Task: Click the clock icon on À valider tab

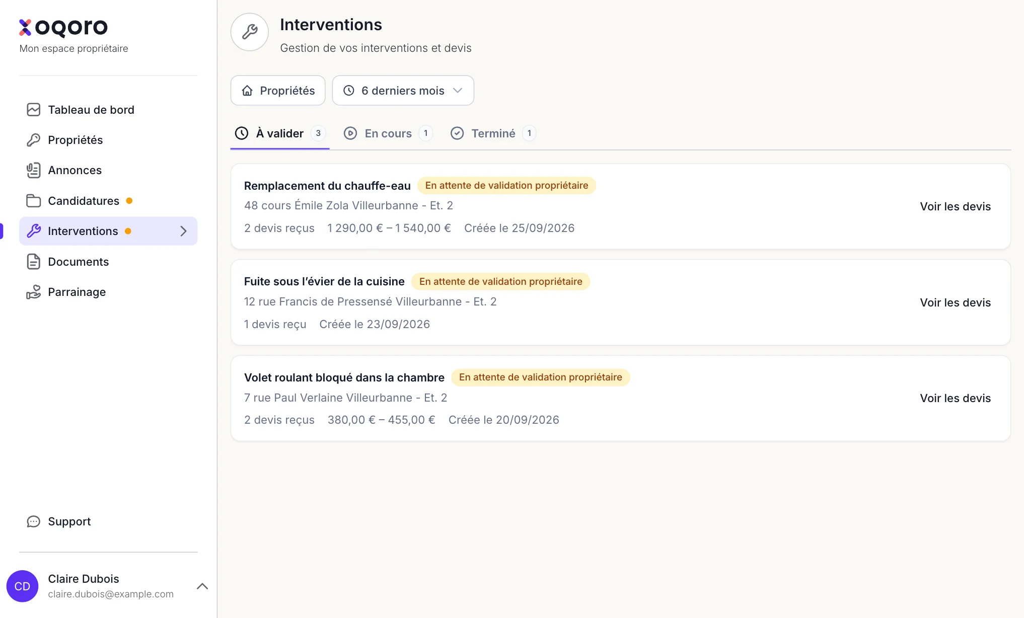Action: tap(242, 133)
